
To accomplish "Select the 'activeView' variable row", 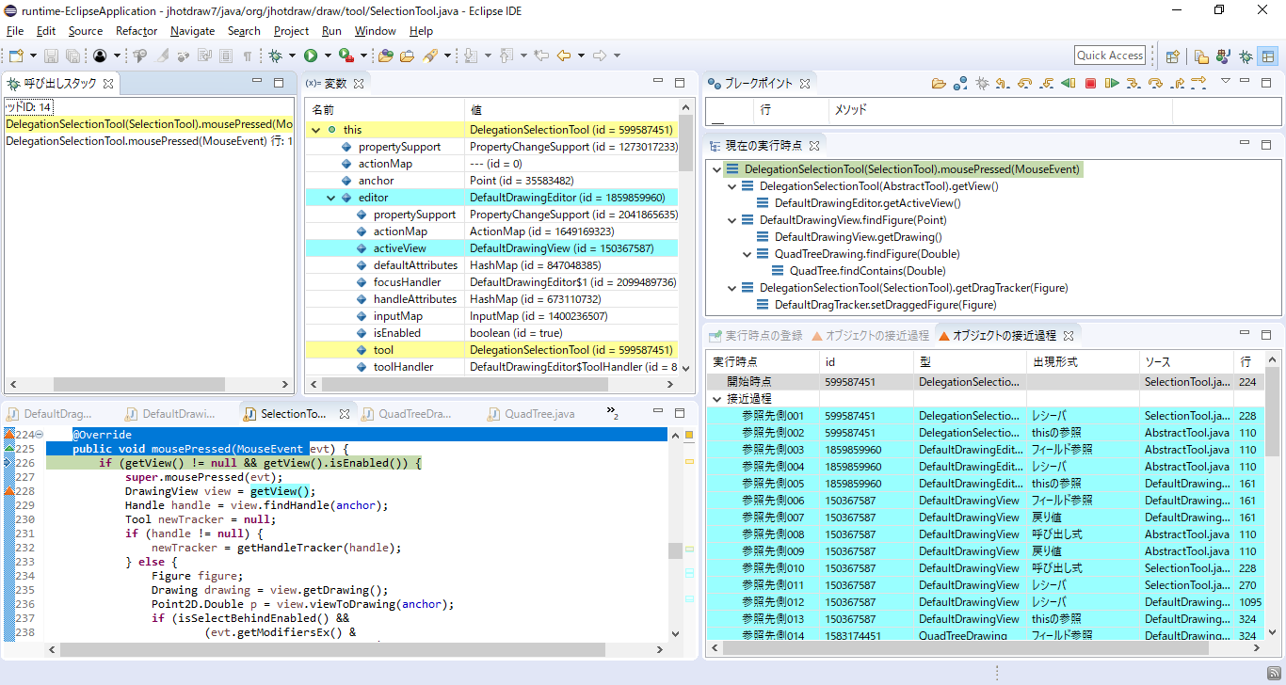I will point(491,248).
